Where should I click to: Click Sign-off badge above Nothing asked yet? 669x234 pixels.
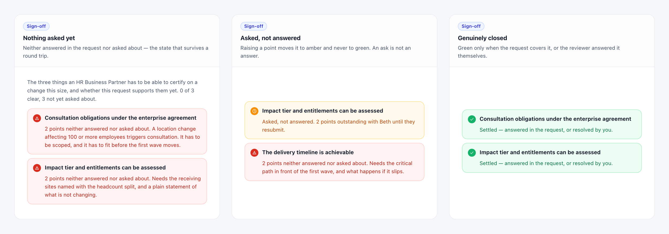click(36, 26)
